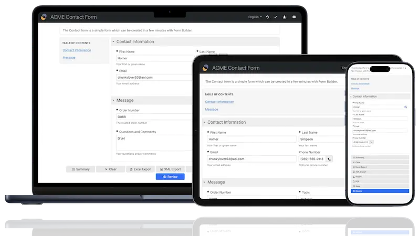Open the user profile icon in laptop header

(x=284, y=17)
